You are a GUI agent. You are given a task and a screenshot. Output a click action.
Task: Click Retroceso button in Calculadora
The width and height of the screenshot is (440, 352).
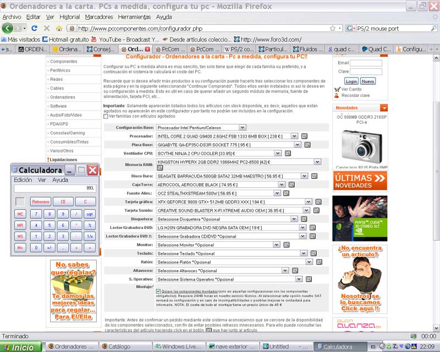41,202
